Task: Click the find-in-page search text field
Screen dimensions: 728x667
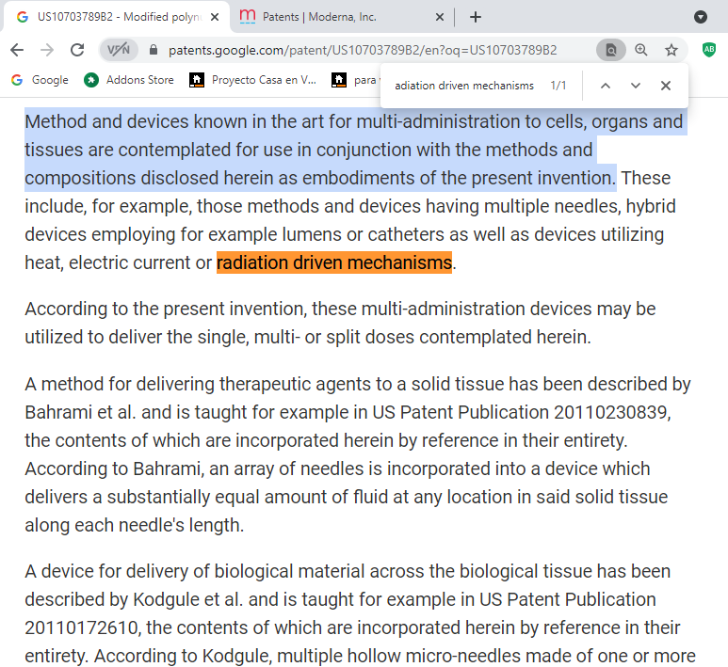Action: pyautogui.click(x=464, y=86)
